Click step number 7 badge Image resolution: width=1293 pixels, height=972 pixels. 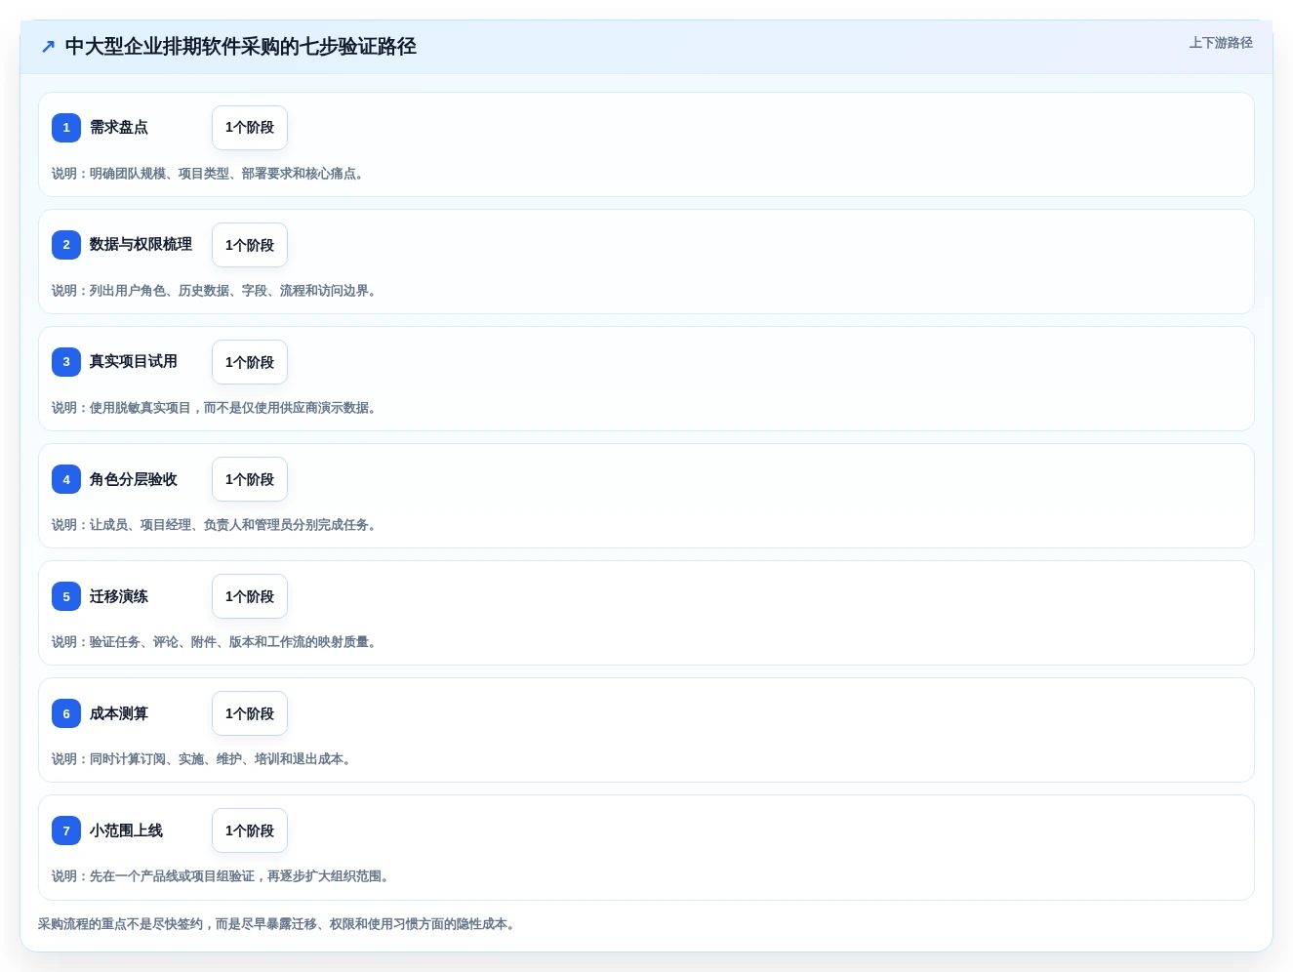tap(66, 830)
